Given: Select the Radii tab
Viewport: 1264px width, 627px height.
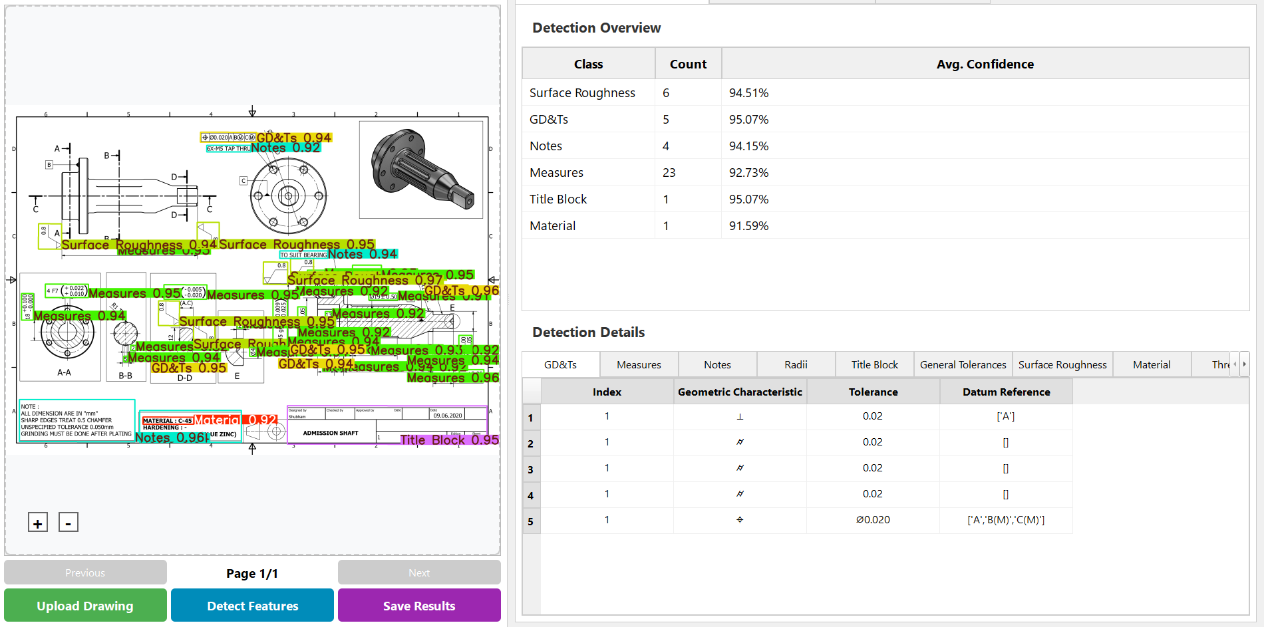Looking at the screenshot, I should (x=796, y=364).
